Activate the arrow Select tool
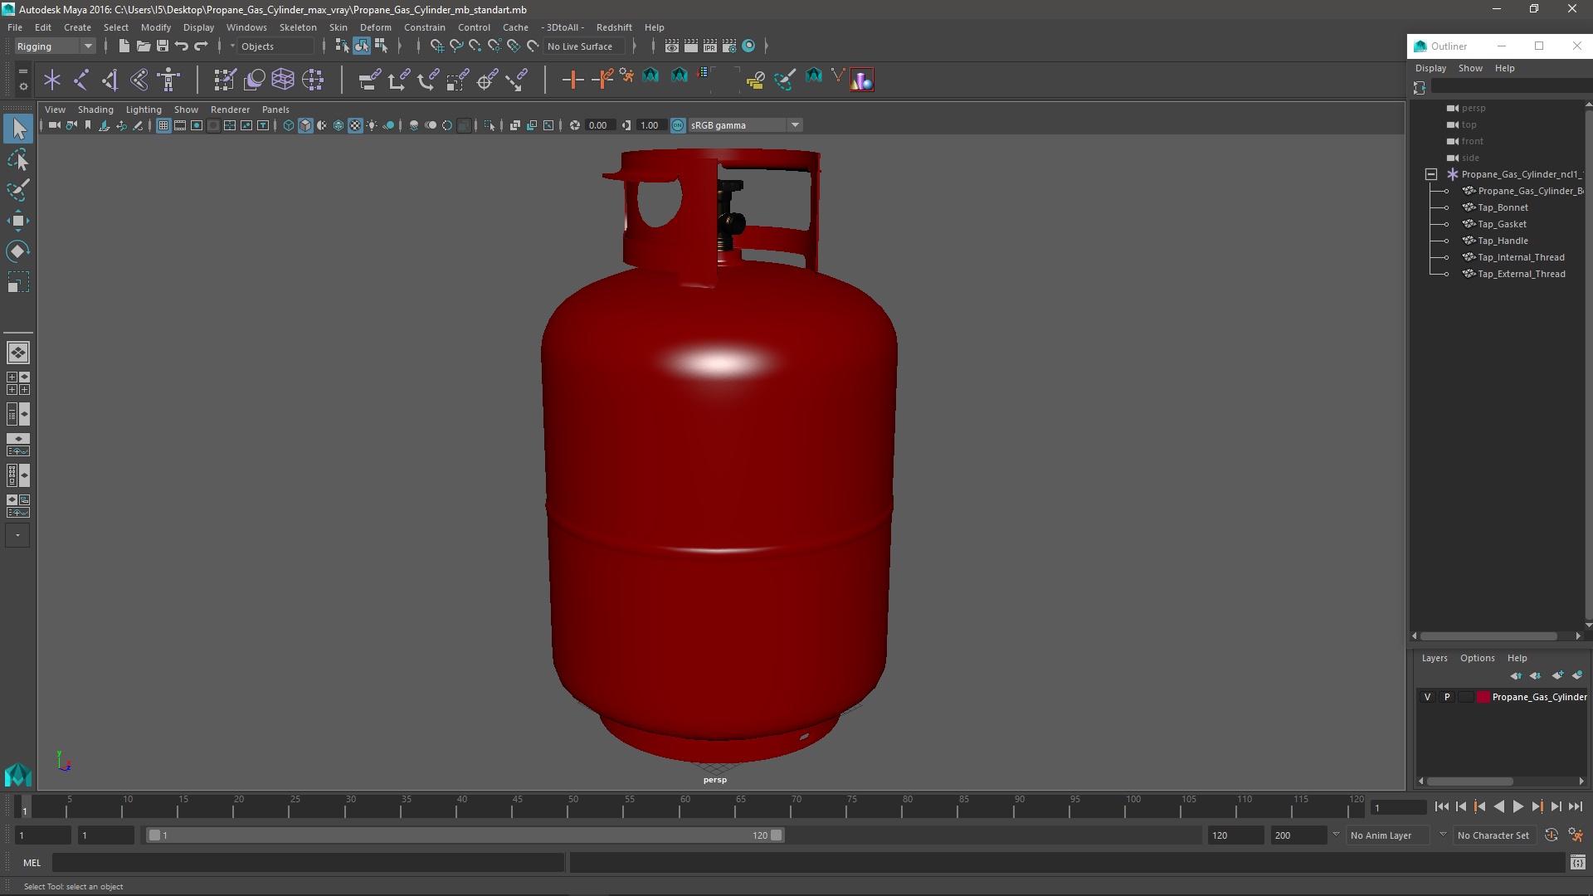Screen dimensions: 1593x896 click(18, 129)
